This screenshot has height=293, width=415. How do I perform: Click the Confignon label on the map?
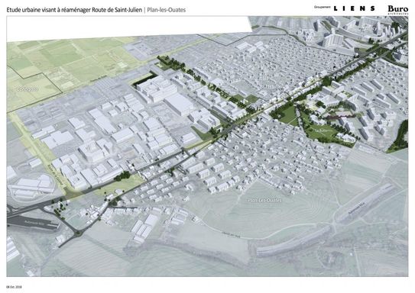[28, 89]
